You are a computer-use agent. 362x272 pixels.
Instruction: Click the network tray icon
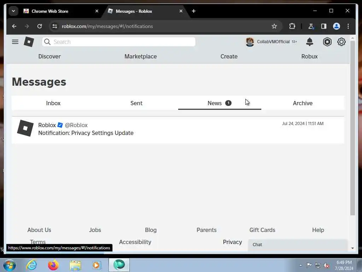point(318,266)
